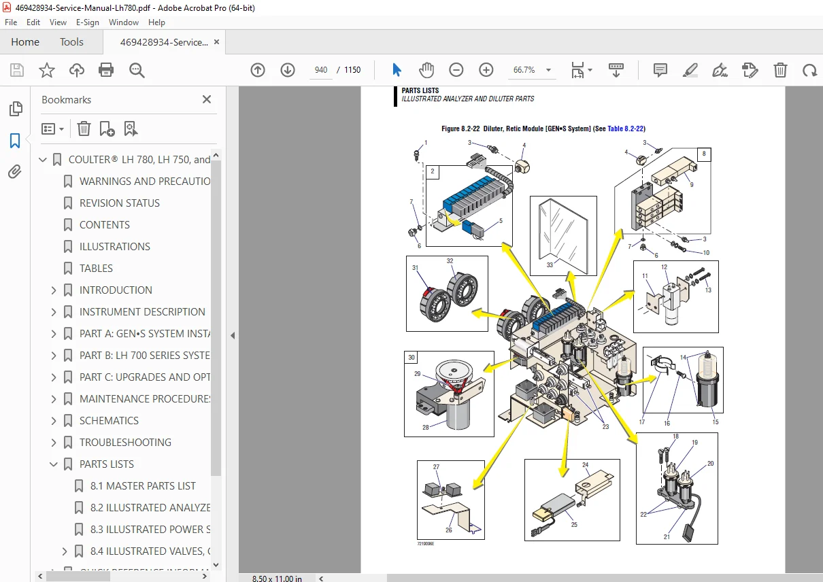Find the current bookmark icon

(131, 129)
